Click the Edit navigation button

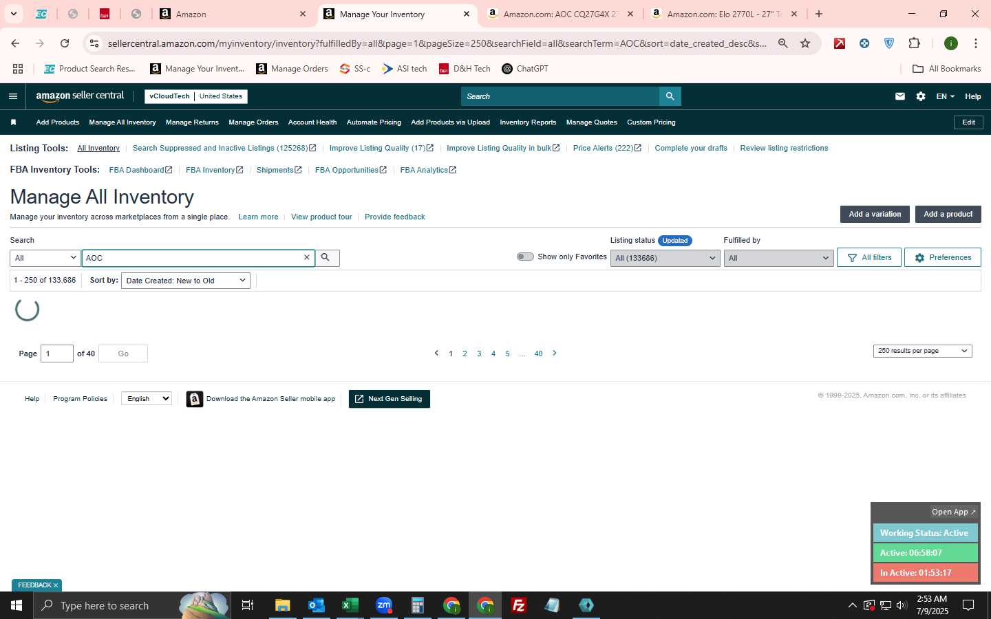(x=968, y=122)
